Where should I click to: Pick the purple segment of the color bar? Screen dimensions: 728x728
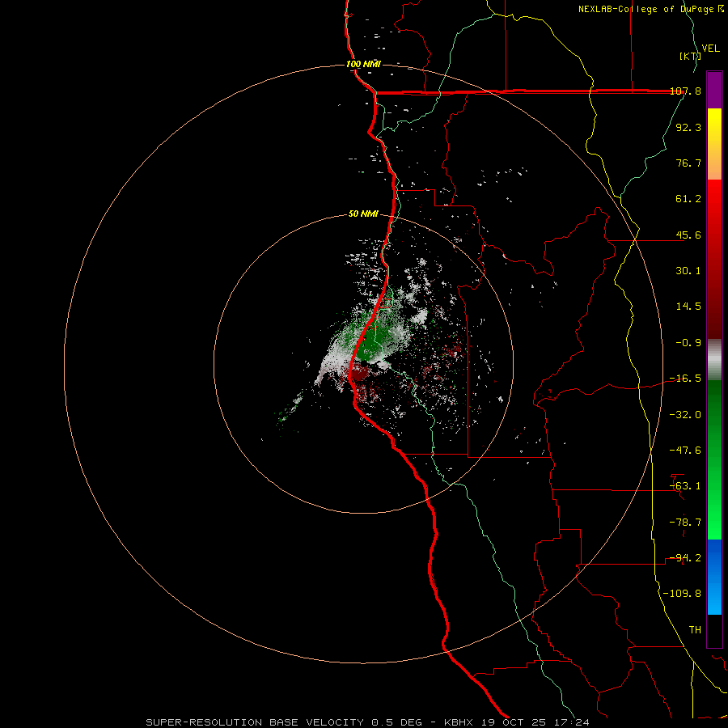714,90
